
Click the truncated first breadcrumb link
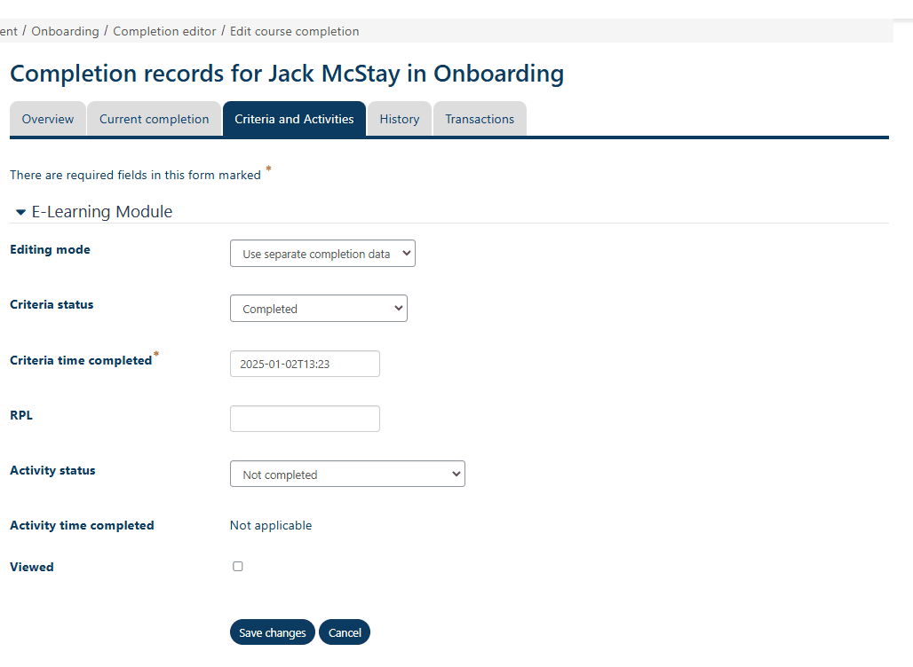click(8, 31)
